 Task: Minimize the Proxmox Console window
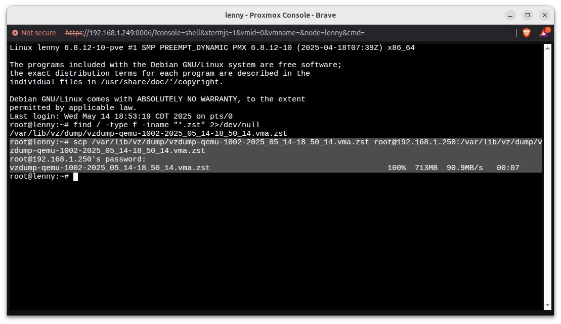[510, 15]
